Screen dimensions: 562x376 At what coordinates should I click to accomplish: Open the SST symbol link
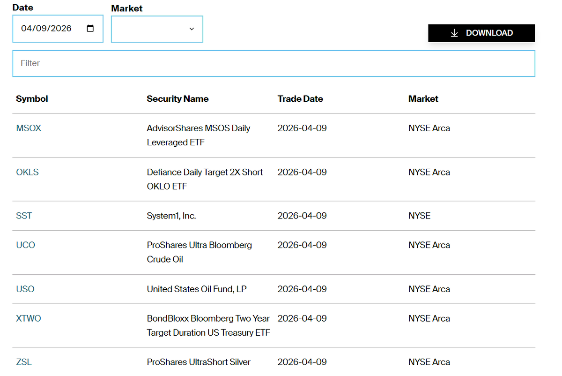(x=24, y=216)
